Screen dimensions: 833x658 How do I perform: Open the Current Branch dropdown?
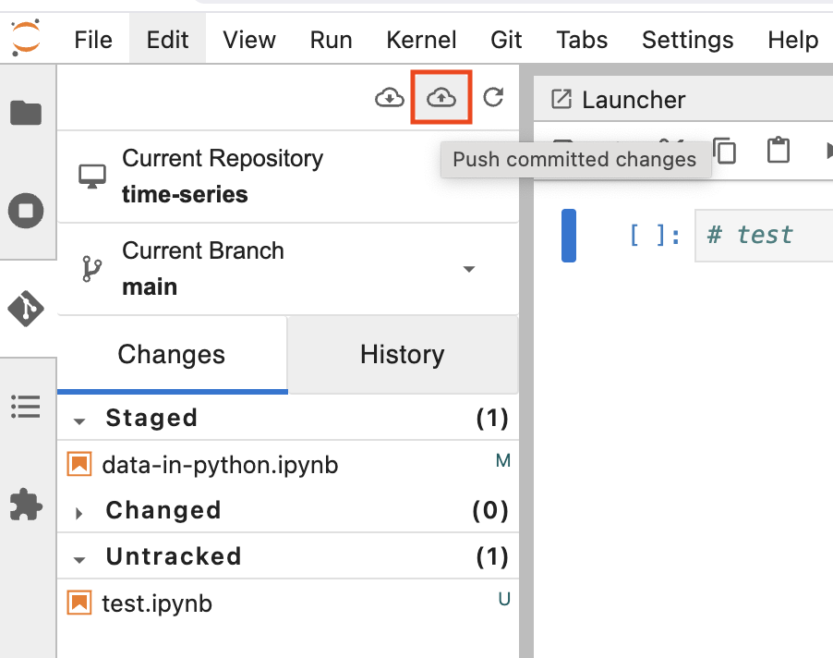(x=469, y=269)
